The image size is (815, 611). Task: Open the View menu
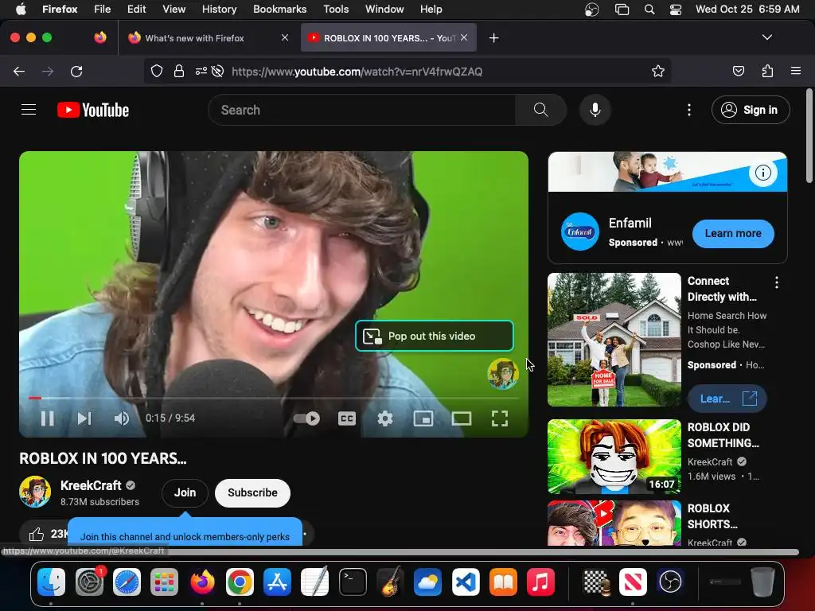174,9
